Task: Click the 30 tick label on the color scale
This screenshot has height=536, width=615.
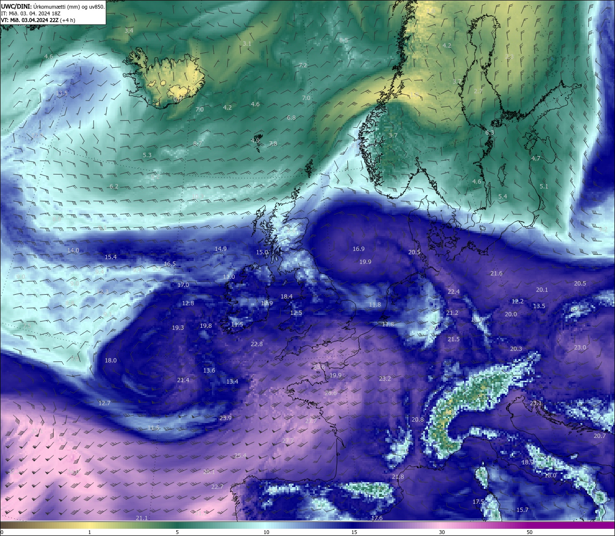Action: coord(442,532)
